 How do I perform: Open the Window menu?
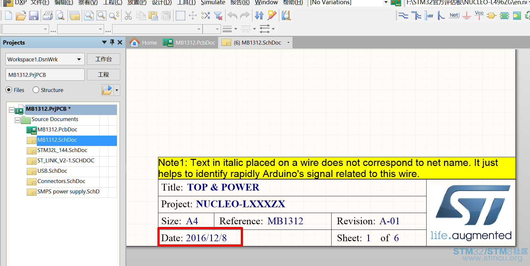click(x=266, y=3)
